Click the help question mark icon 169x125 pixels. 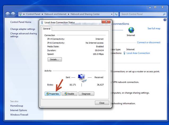(x=165, y=20)
